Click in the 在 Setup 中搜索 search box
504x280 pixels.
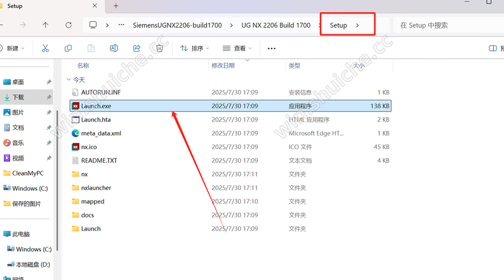(449, 25)
